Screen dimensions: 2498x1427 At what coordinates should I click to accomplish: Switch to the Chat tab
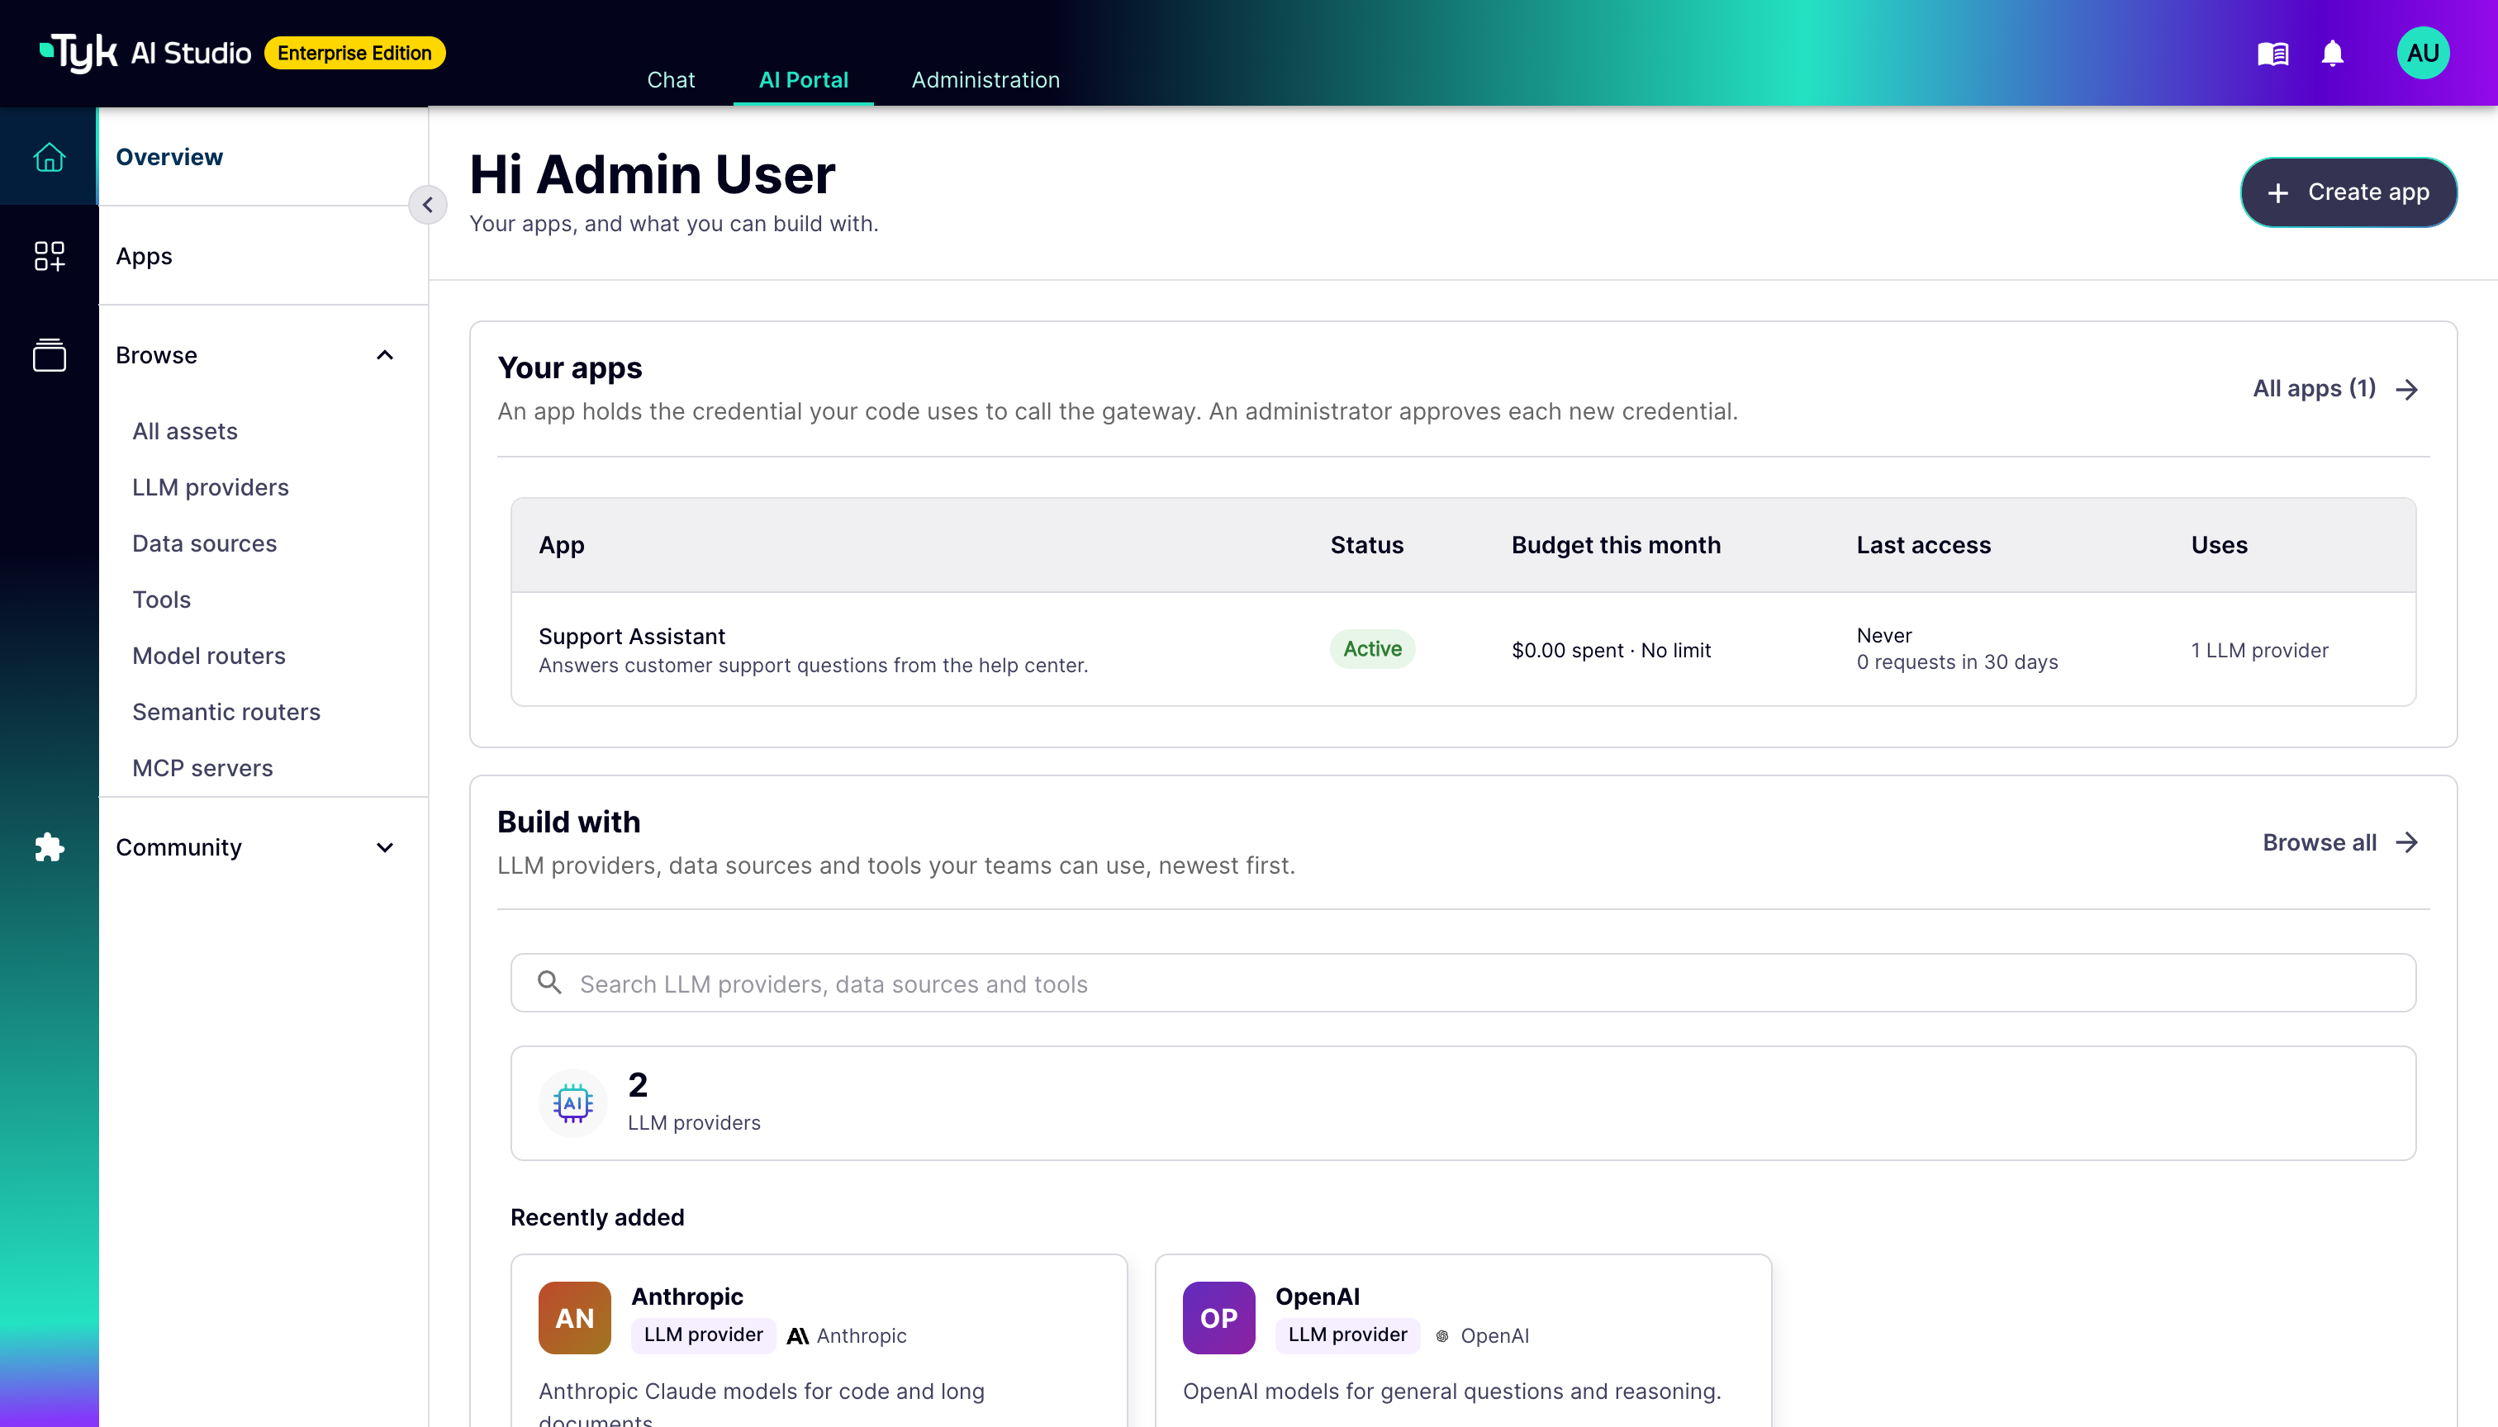(671, 79)
